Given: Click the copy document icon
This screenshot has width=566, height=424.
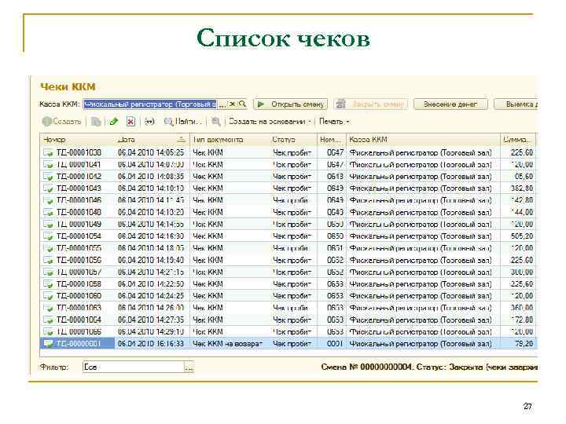Looking at the screenshot, I should coord(96,122).
